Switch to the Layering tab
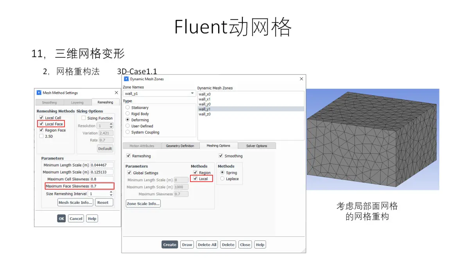This screenshot has width=466, height=261. coord(77,102)
